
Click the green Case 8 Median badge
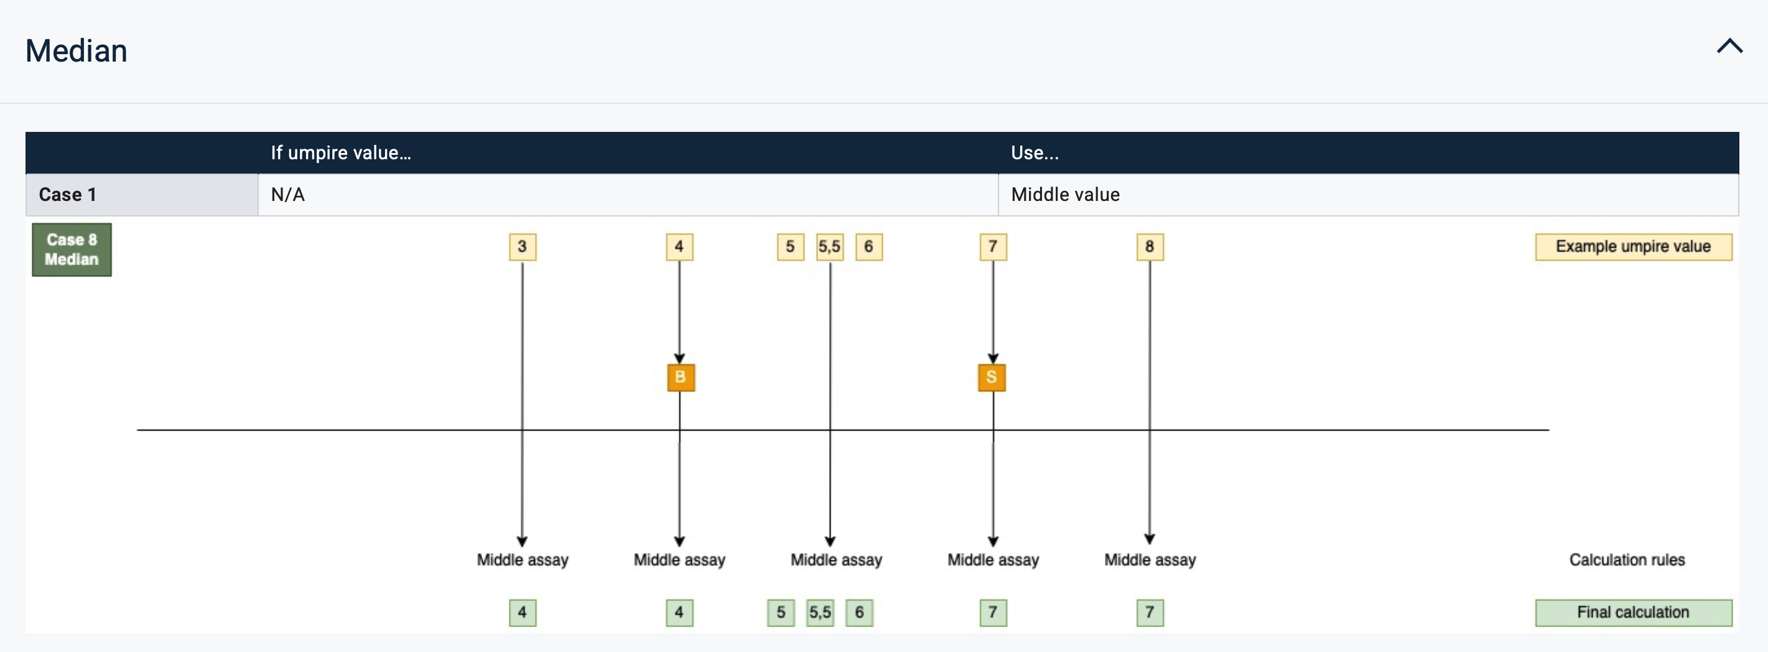[x=72, y=250]
